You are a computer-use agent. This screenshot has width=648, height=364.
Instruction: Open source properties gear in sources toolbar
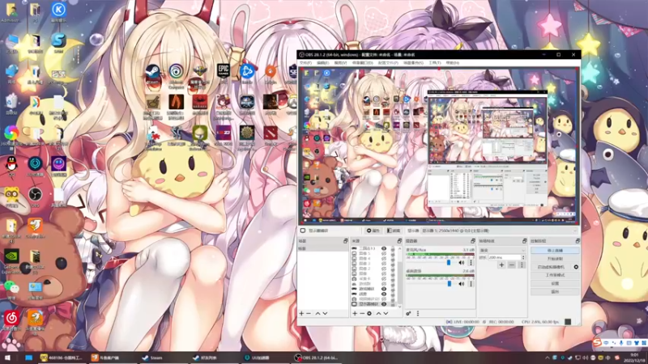point(369,314)
